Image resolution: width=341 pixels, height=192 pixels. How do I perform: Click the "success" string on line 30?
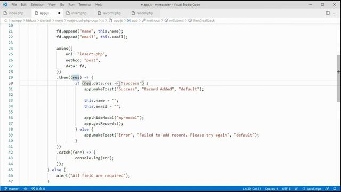pyautogui.click(x=131, y=83)
